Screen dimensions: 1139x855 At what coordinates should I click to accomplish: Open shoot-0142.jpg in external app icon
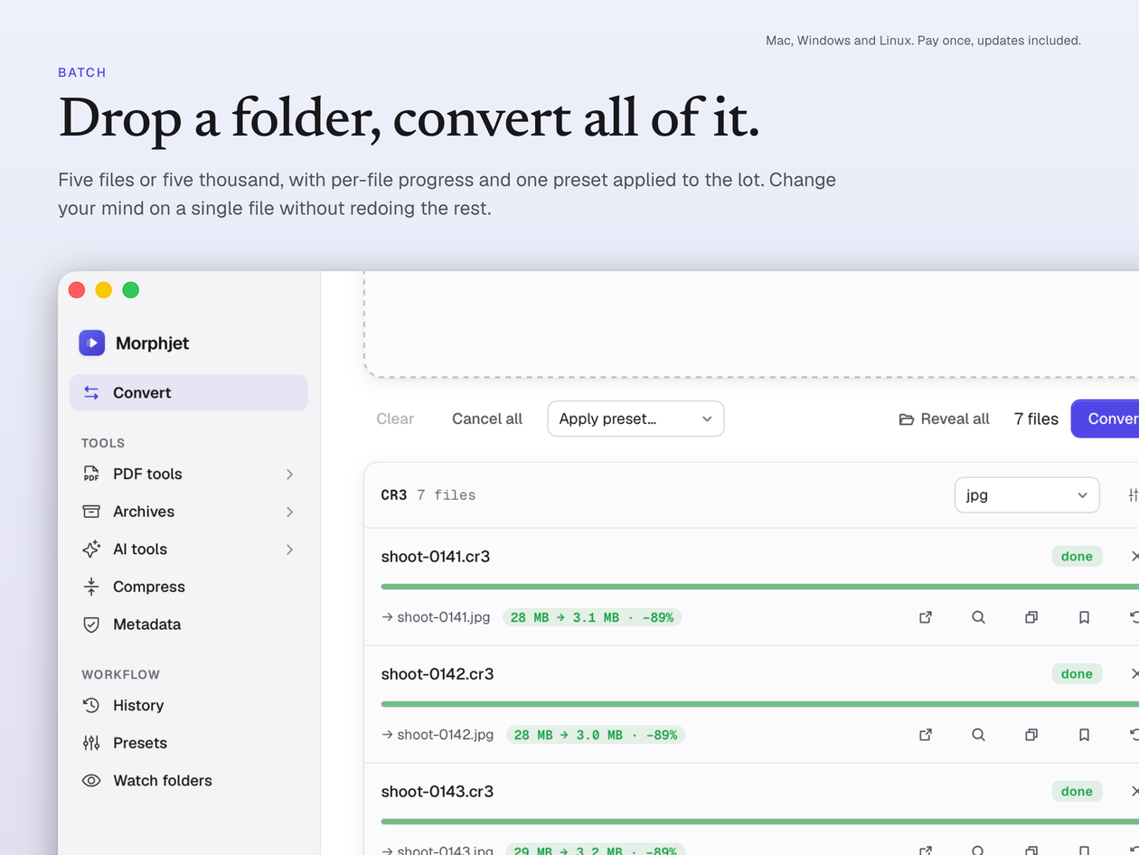tap(926, 735)
